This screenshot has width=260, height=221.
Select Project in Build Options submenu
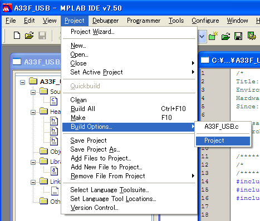point(223,140)
